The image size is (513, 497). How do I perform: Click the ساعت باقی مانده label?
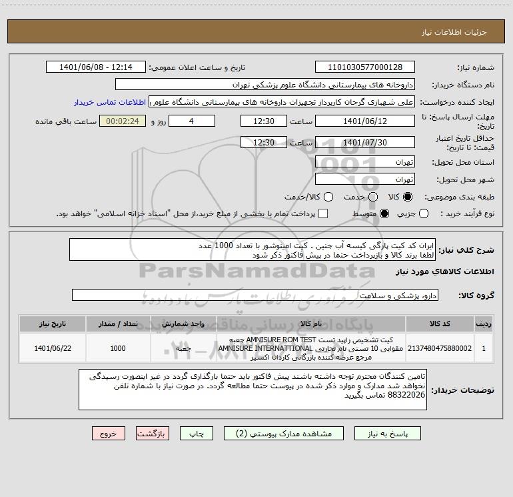(66, 121)
